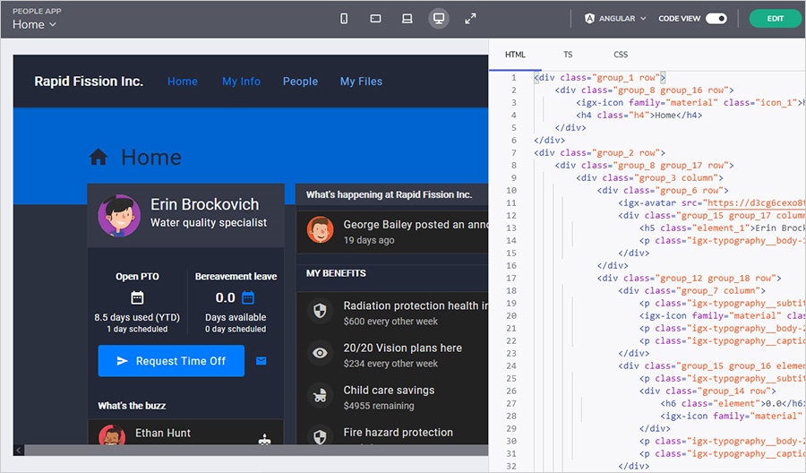Select the mobile phone viewport icon
The image size is (806, 473).
(344, 19)
